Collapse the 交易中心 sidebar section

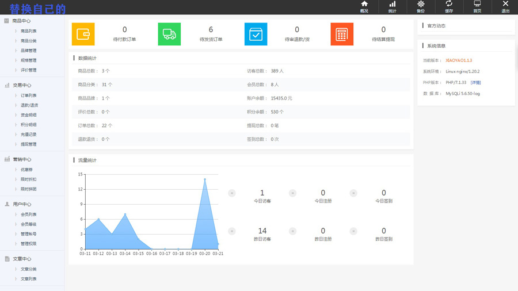[21, 85]
